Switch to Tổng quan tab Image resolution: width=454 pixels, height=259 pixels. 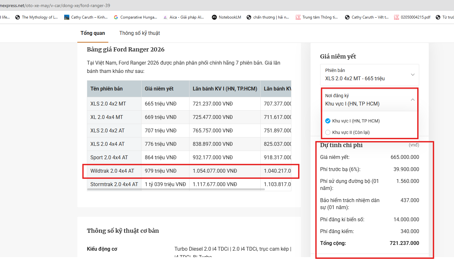[x=93, y=33]
